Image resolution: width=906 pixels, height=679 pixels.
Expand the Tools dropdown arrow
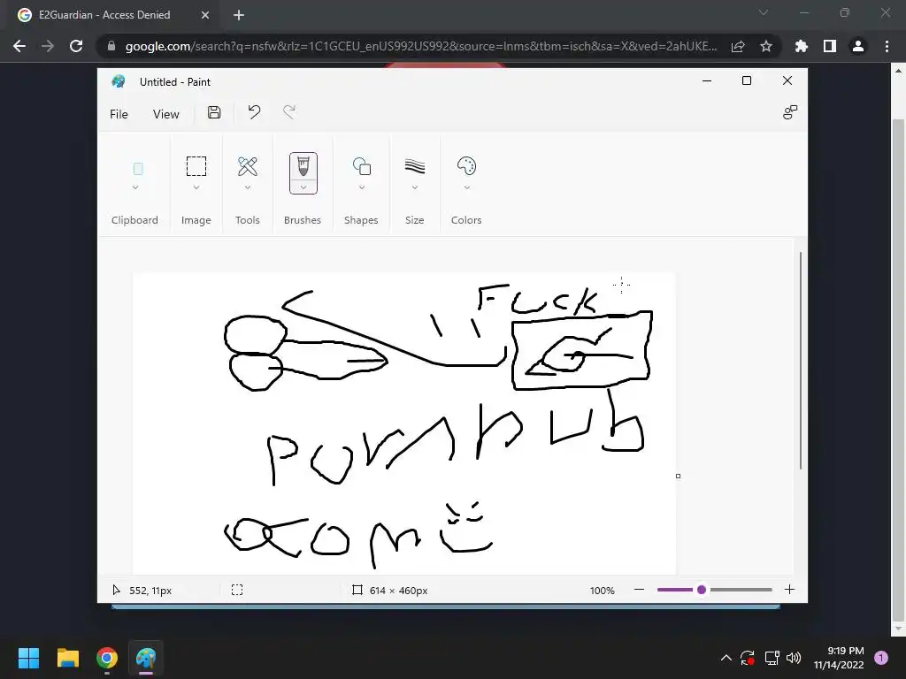(248, 187)
